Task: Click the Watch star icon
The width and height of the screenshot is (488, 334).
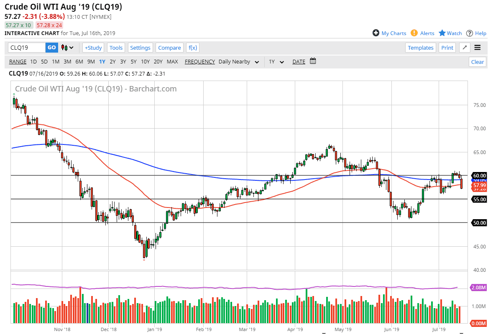Action: point(441,33)
